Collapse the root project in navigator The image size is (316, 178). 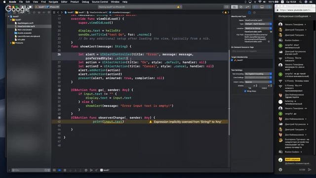click(x=9, y=16)
